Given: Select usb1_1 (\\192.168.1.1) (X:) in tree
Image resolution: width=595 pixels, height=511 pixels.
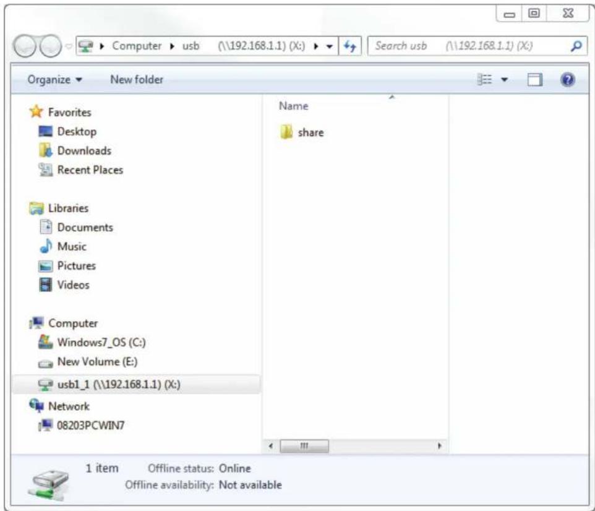Looking at the screenshot, I should pyautogui.click(x=119, y=385).
